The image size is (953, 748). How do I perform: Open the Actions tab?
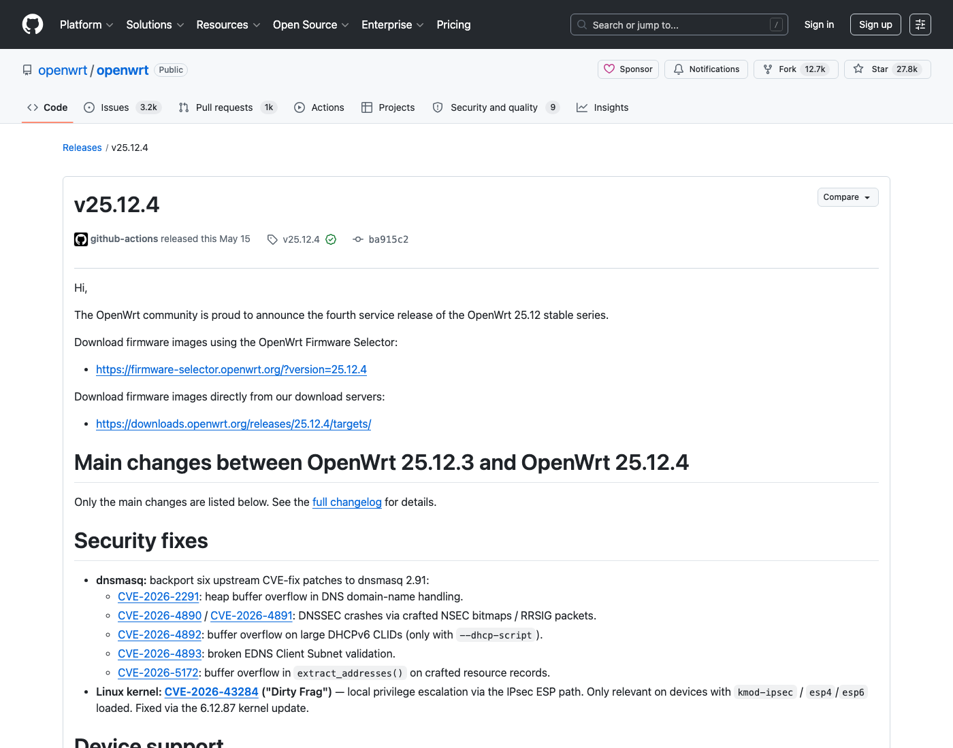click(319, 107)
